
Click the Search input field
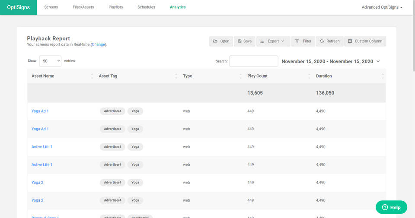point(253,61)
